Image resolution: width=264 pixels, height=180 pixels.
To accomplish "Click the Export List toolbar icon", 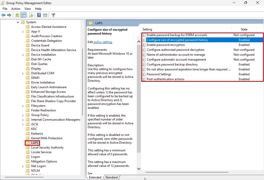I will click(31, 15).
